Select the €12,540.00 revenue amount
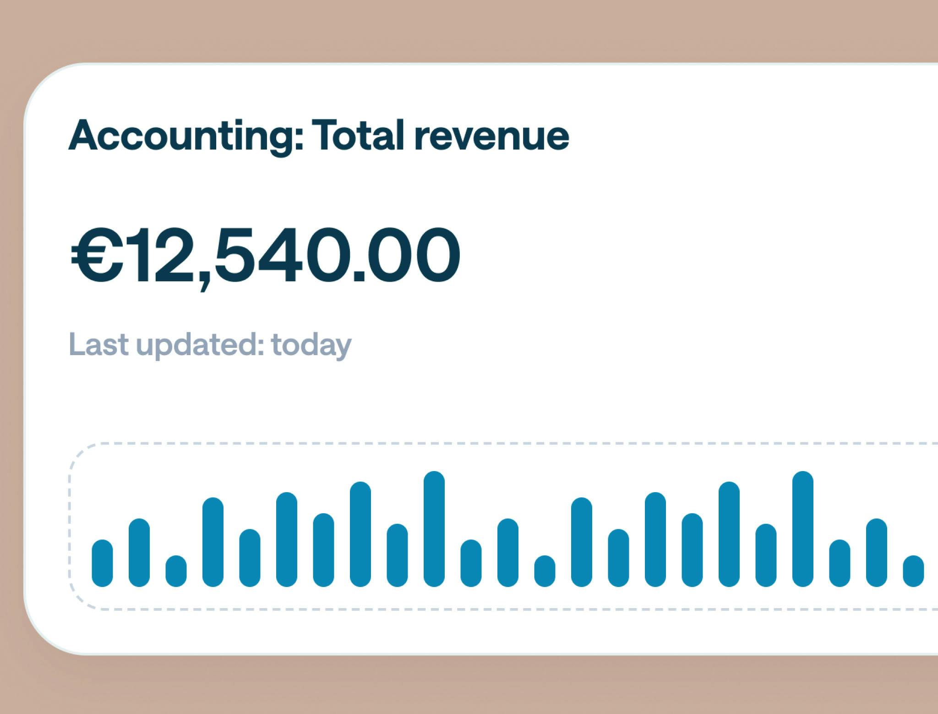This screenshot has width=938, height=714. pos(265,256)
